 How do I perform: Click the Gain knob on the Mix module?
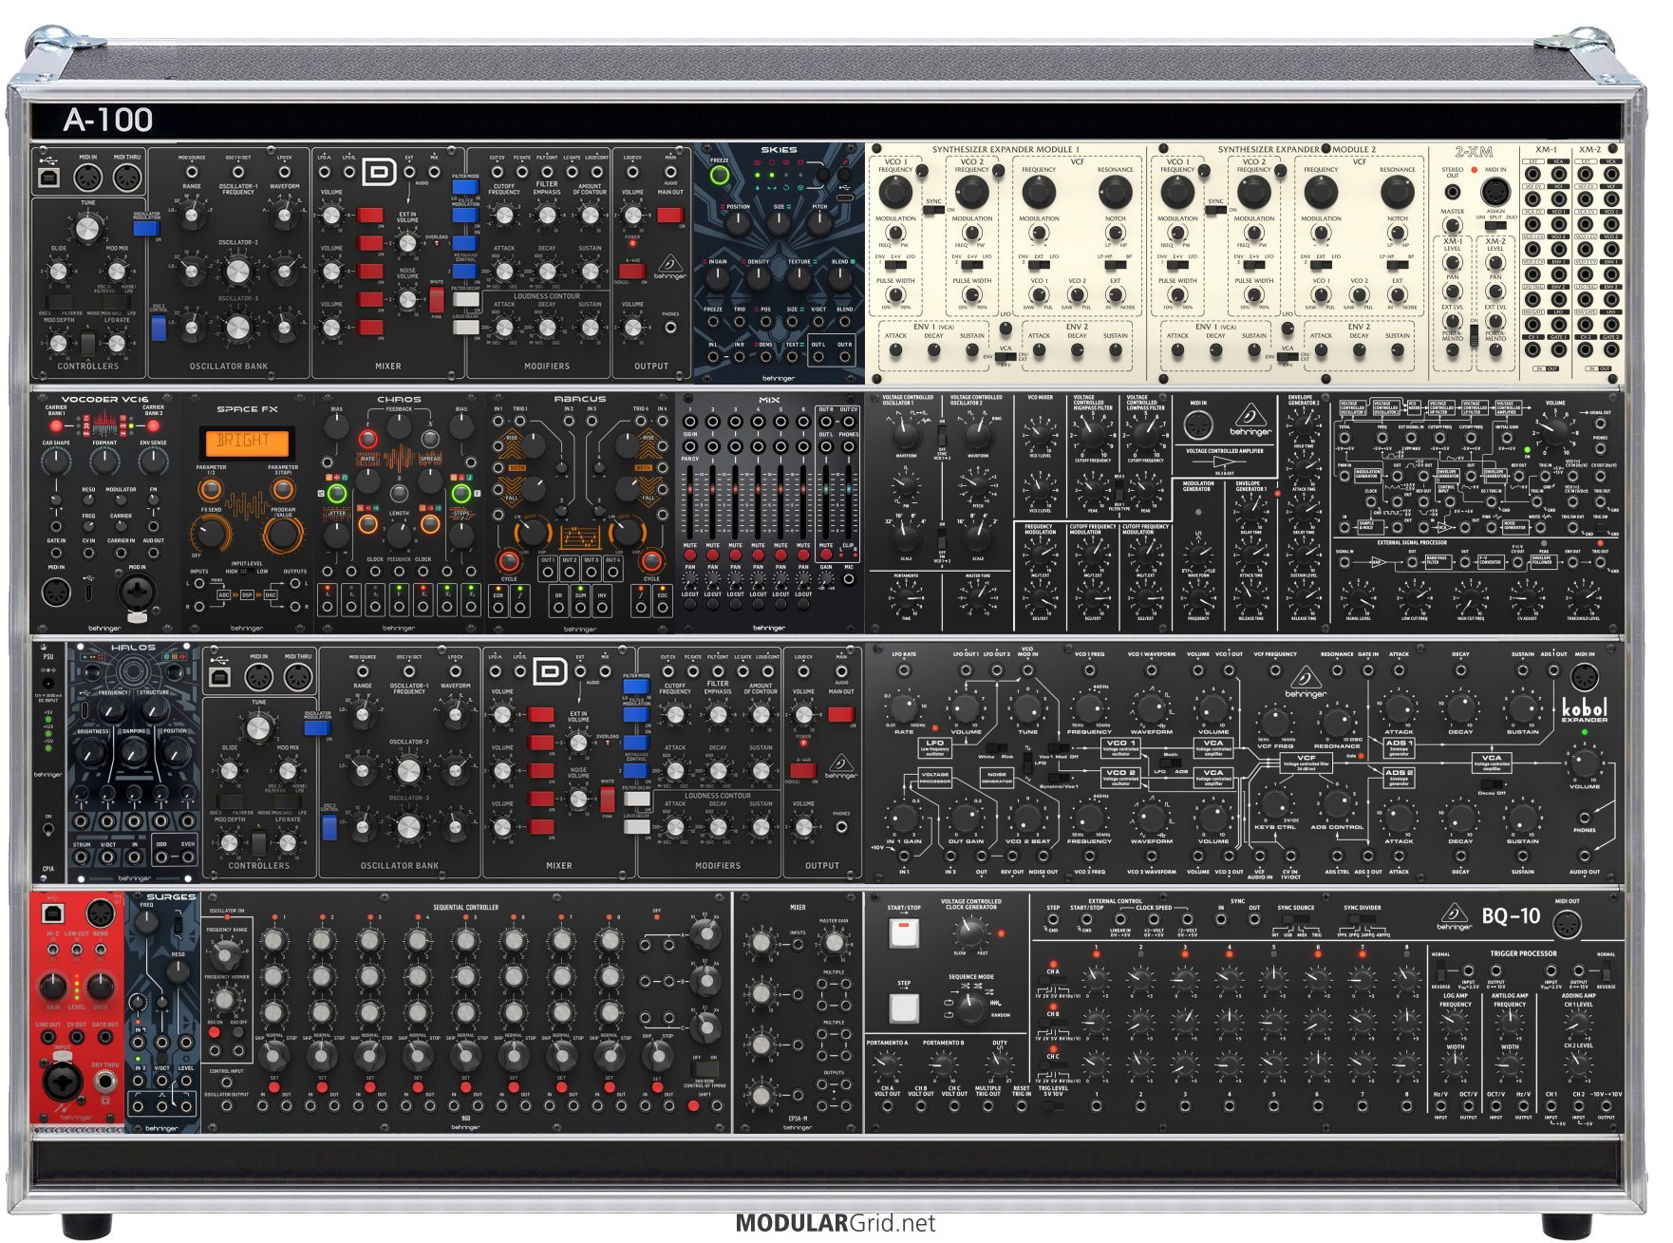click(826, 577)
